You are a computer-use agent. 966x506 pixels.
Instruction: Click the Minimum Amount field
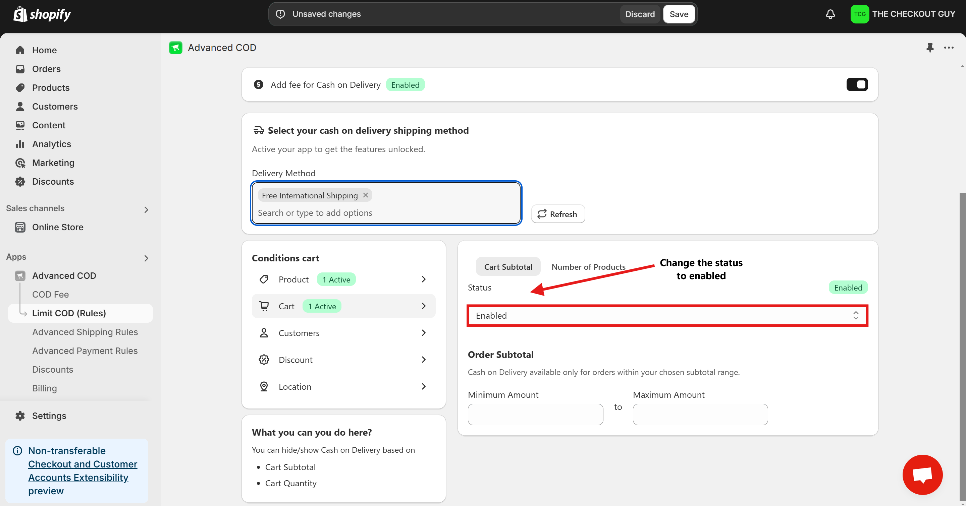(x=535, y=414)
